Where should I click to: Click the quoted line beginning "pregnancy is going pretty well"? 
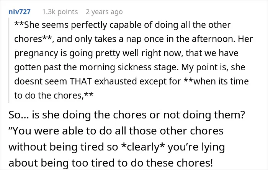click(126, 53)
